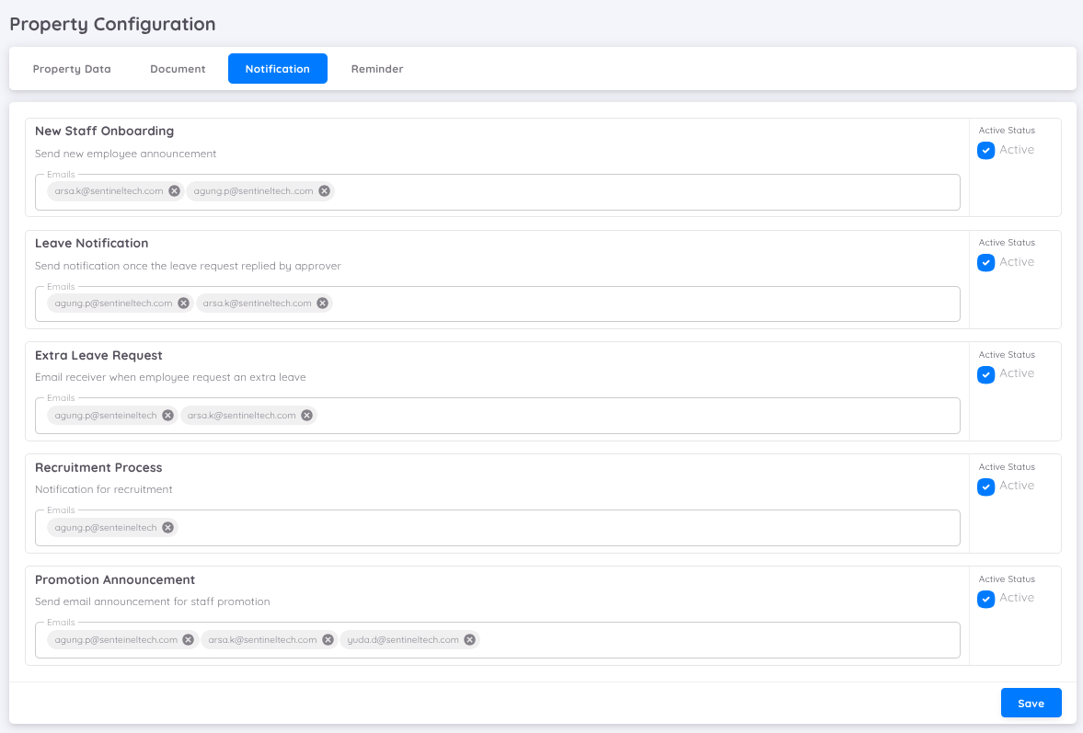This screenshot has height=733, width=1083.
Task: Toggle Active status for Recruitment Process
Action: click(985, 487)
